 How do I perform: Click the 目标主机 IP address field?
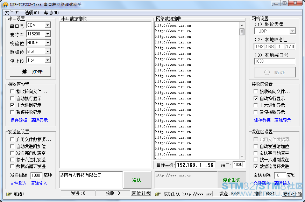tap(195, 165)
